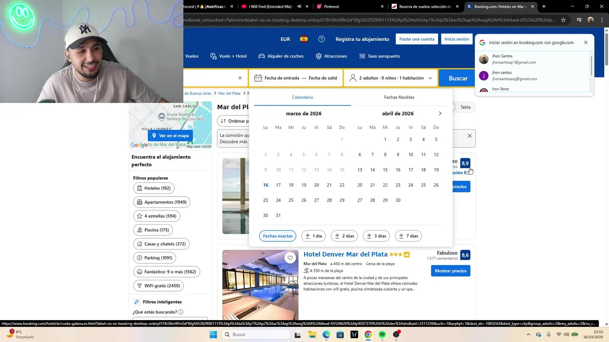The image size is (609, 342).
Task: Click Hazte una cuenta button
Action: [417, 39]
